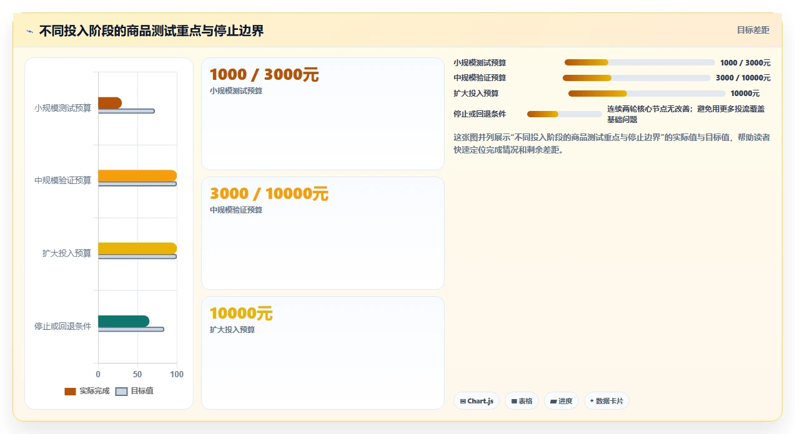Toggle the 实际完成 legend swatch
795x434 pixels.
click(x=70, y=391)
